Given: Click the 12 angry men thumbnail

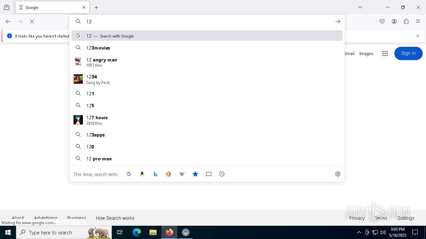Looking at the screenshot, I should [78, 62].
